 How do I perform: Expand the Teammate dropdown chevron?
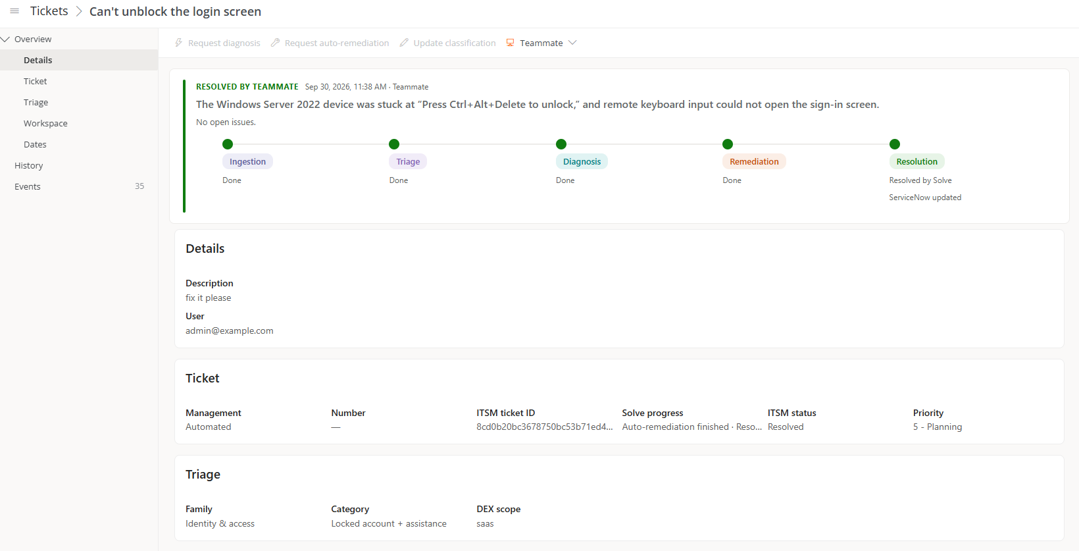(572, 43)
